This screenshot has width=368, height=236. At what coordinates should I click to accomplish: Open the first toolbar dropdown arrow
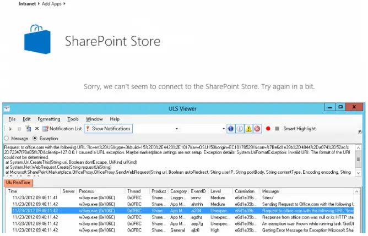point(176,129)
